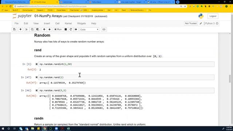
Task: Click the Out[47] array output
Action: click(x=63, y=83)
